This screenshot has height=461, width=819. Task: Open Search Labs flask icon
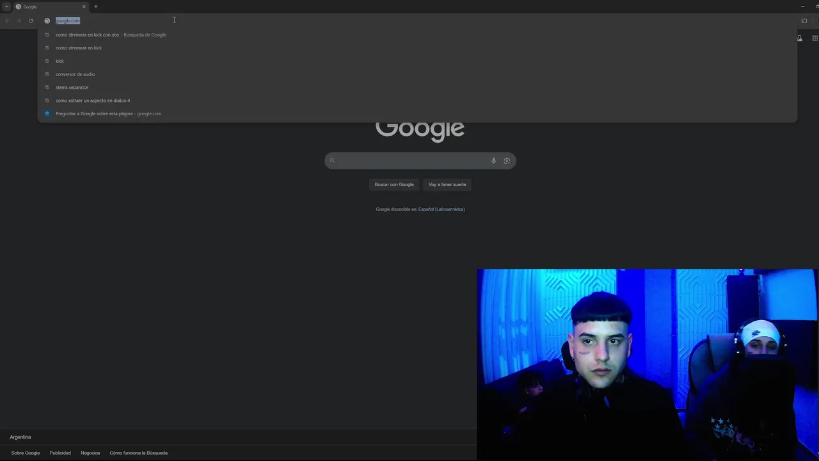click(800, 38)
